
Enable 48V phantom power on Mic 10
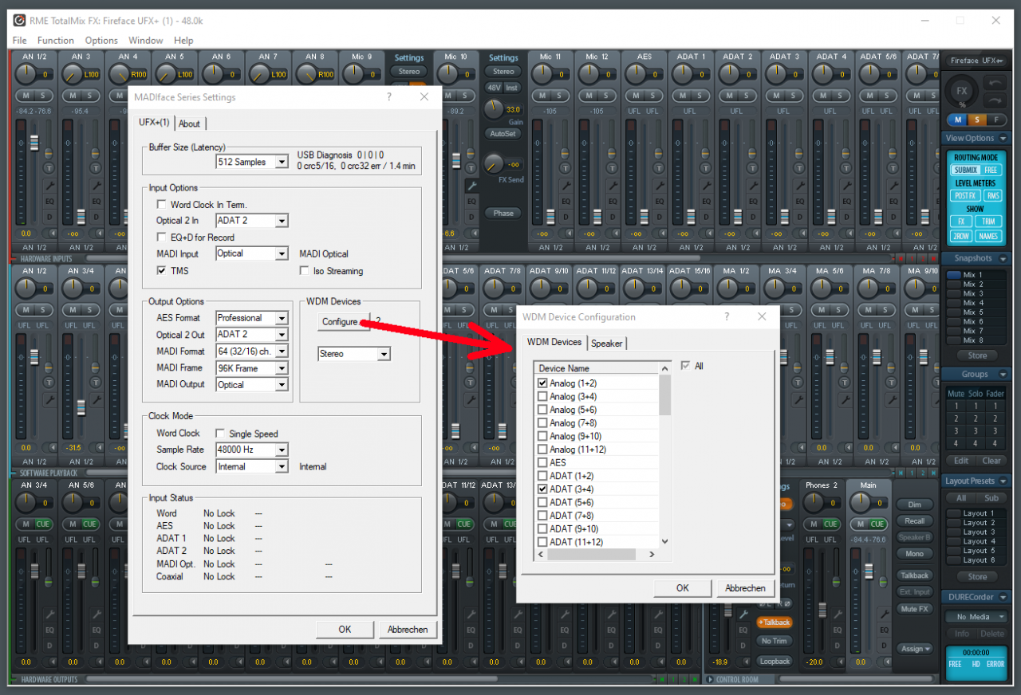pos(494,87)
